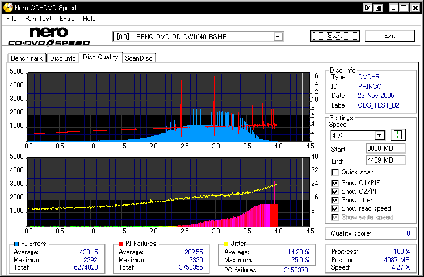Switch to the Benchmark tab
This screenshot has width=424, height=277.
[27, 58]
